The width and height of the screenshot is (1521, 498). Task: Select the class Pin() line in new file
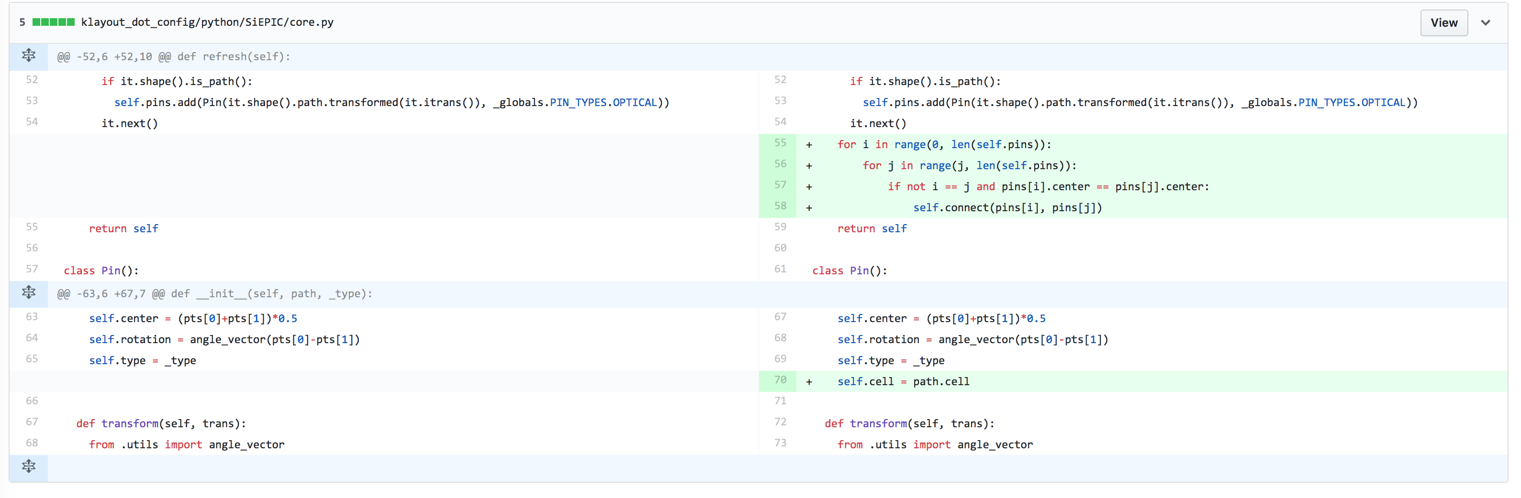[849, 271]
